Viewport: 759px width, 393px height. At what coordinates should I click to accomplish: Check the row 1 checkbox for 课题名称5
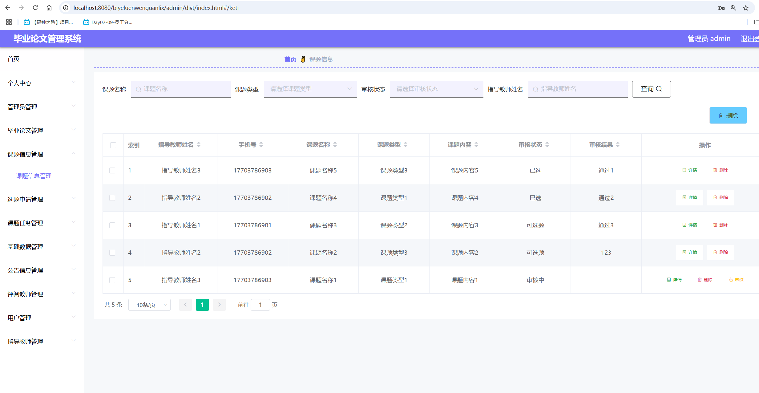coord(112,170)
